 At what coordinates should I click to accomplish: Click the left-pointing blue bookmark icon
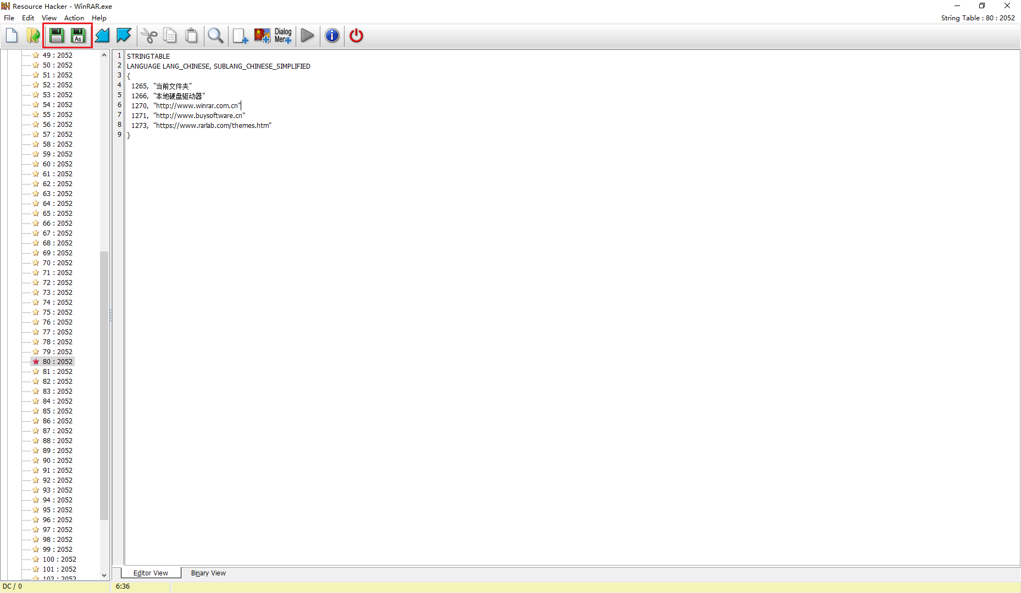pyautogui.click(x=102, y=36)
